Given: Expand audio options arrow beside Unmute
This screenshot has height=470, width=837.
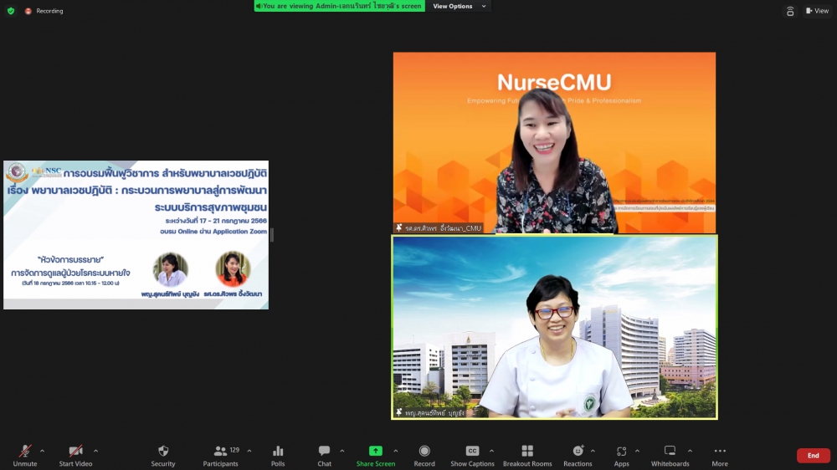Looking at the screenshot, I should [x=45, y=451].
